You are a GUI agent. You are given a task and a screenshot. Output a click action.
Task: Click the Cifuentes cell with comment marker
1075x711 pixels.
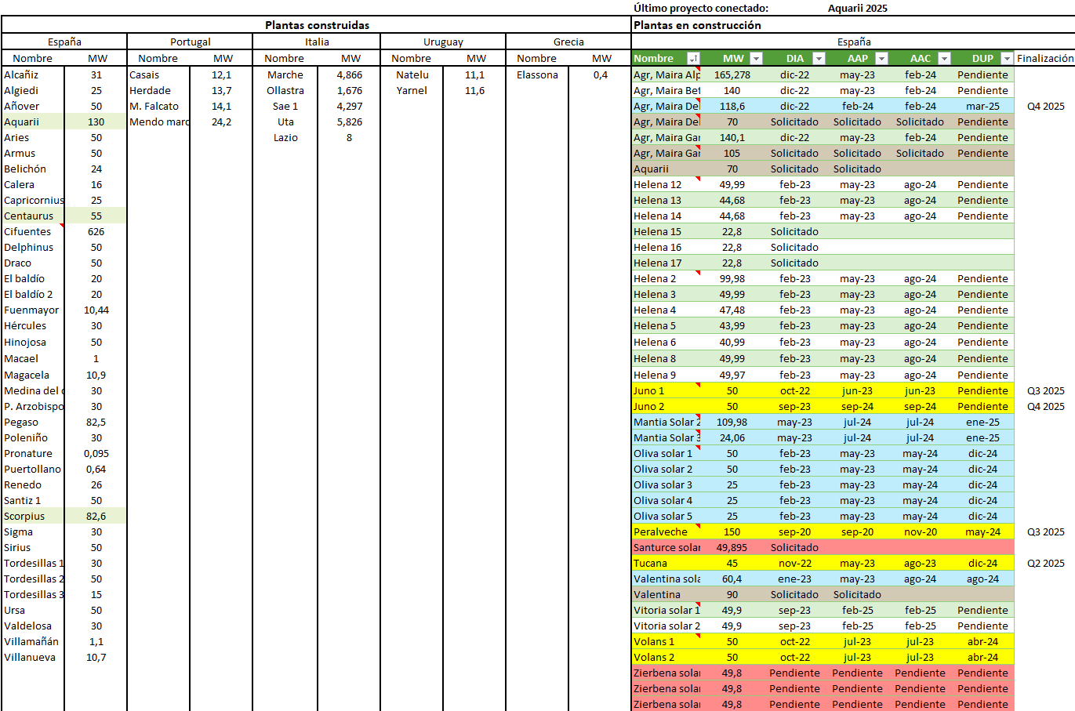[33, 231]
